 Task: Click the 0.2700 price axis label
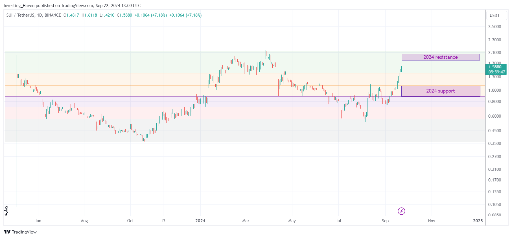pos(495,157)
